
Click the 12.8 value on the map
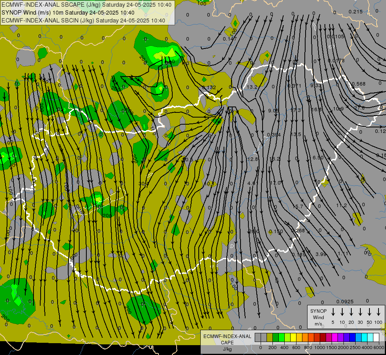(253, 159)
